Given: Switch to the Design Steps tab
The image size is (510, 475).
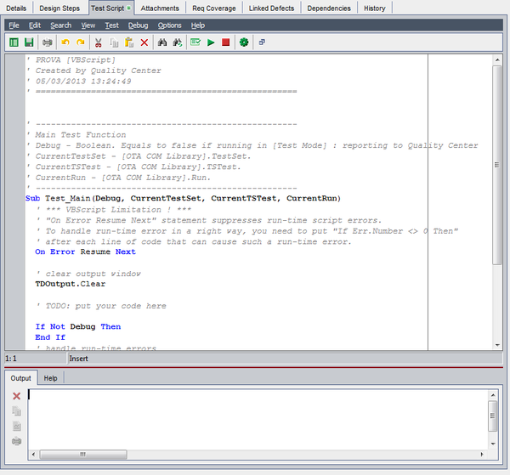Looking at the screenshot, I should click(x=59, y=8).
